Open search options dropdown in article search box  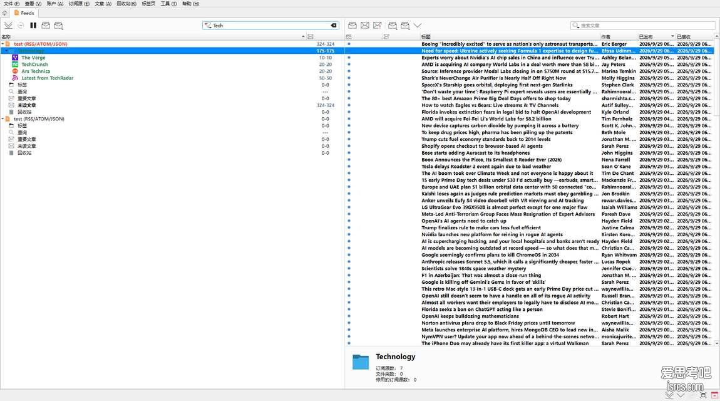coord(576,25)
